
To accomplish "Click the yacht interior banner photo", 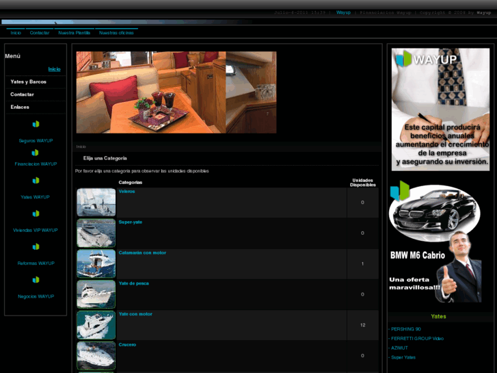I will pos(176,92).
